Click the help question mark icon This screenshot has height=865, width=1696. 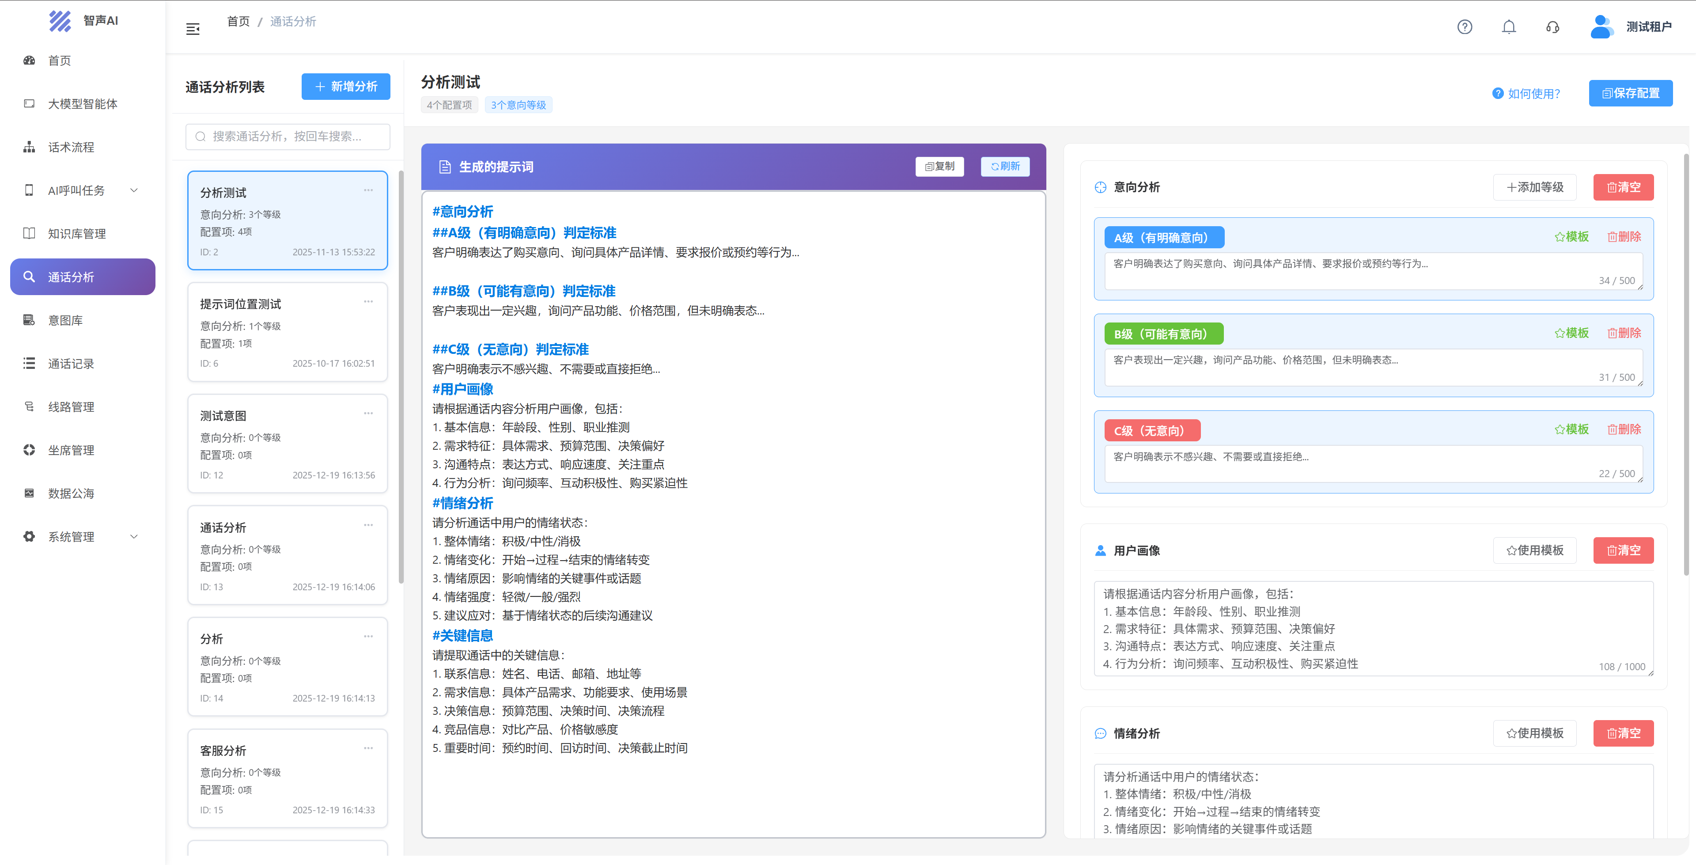tap(1464, 27)
